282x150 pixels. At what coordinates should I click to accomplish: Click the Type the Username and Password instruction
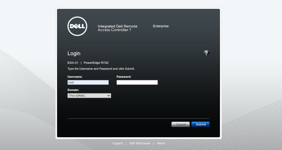tap(101, 69)
